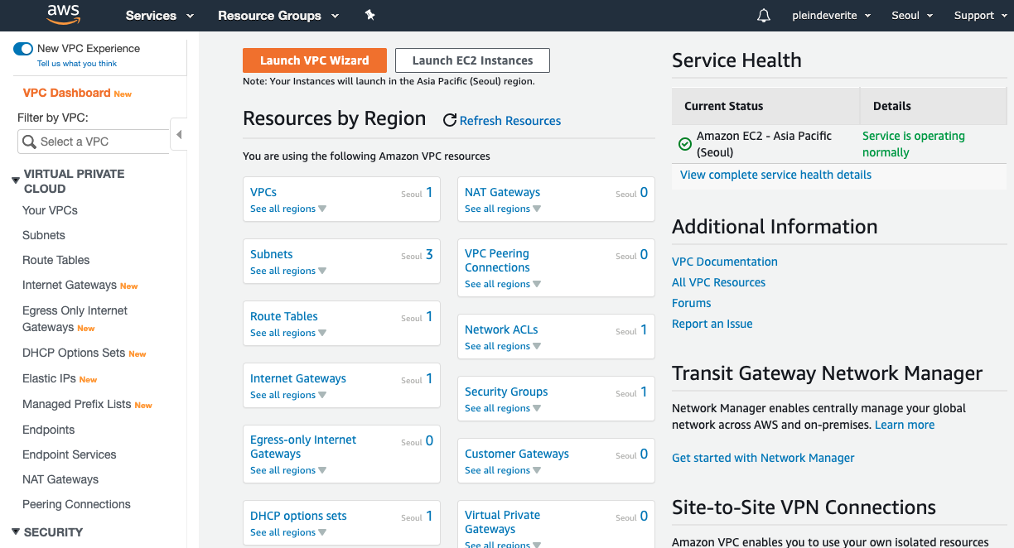Go to VPC Dashboard in sidebar

coord(66,93)
